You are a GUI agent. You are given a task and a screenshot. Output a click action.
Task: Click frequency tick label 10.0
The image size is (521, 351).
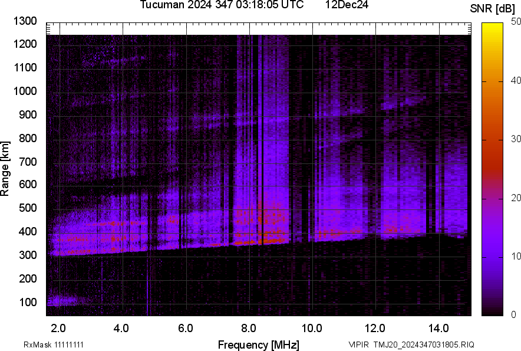coord(312,329)
